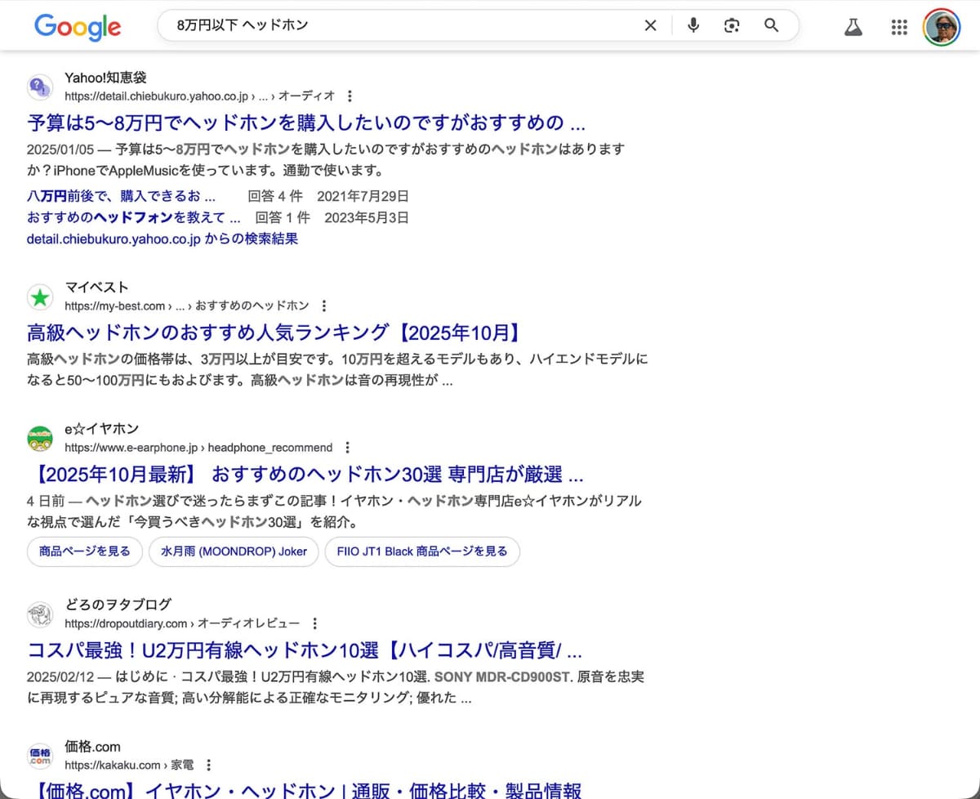Click the Google logo to go home

(x=78, y=27)
